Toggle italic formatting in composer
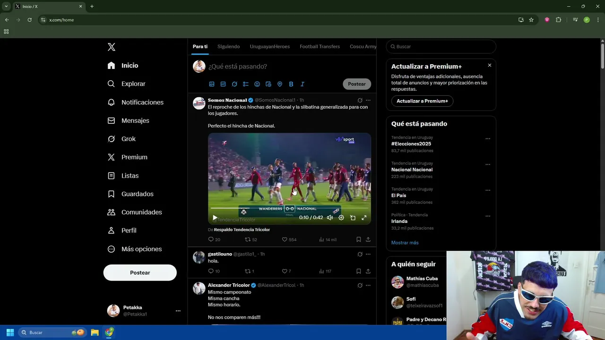The height and width of the screenshot is (340, 605). [302, 84]
